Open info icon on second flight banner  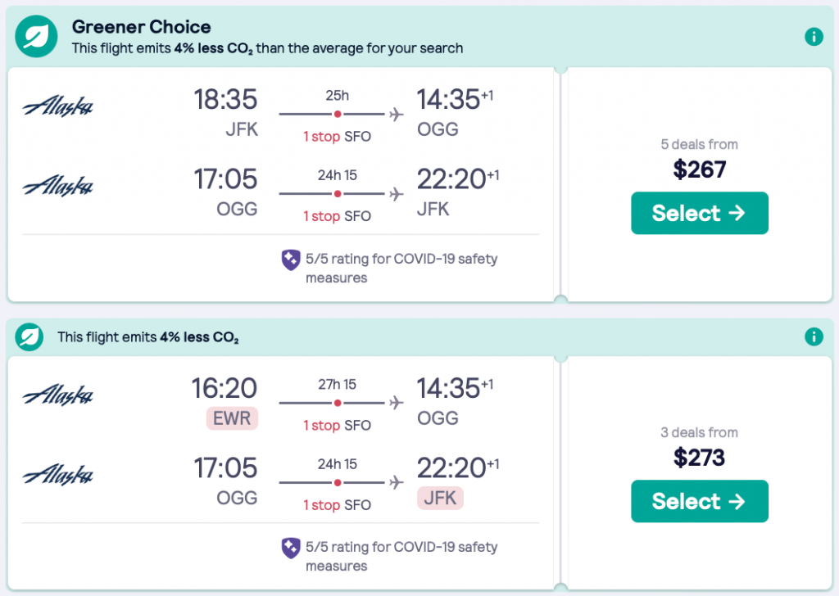pos(813,336)
